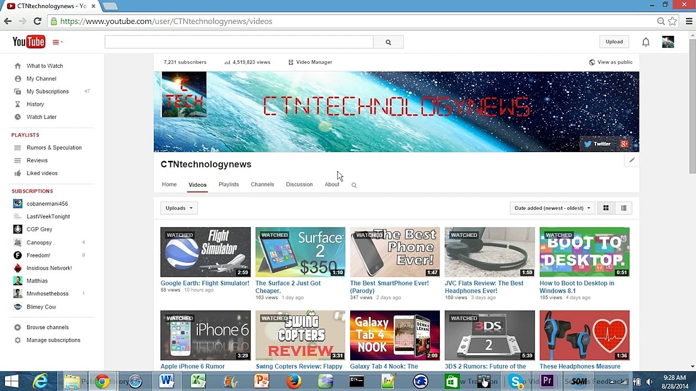Screen dimensions: 696x391
Task: Click the search magnifier button
Action: coord(388,42)
